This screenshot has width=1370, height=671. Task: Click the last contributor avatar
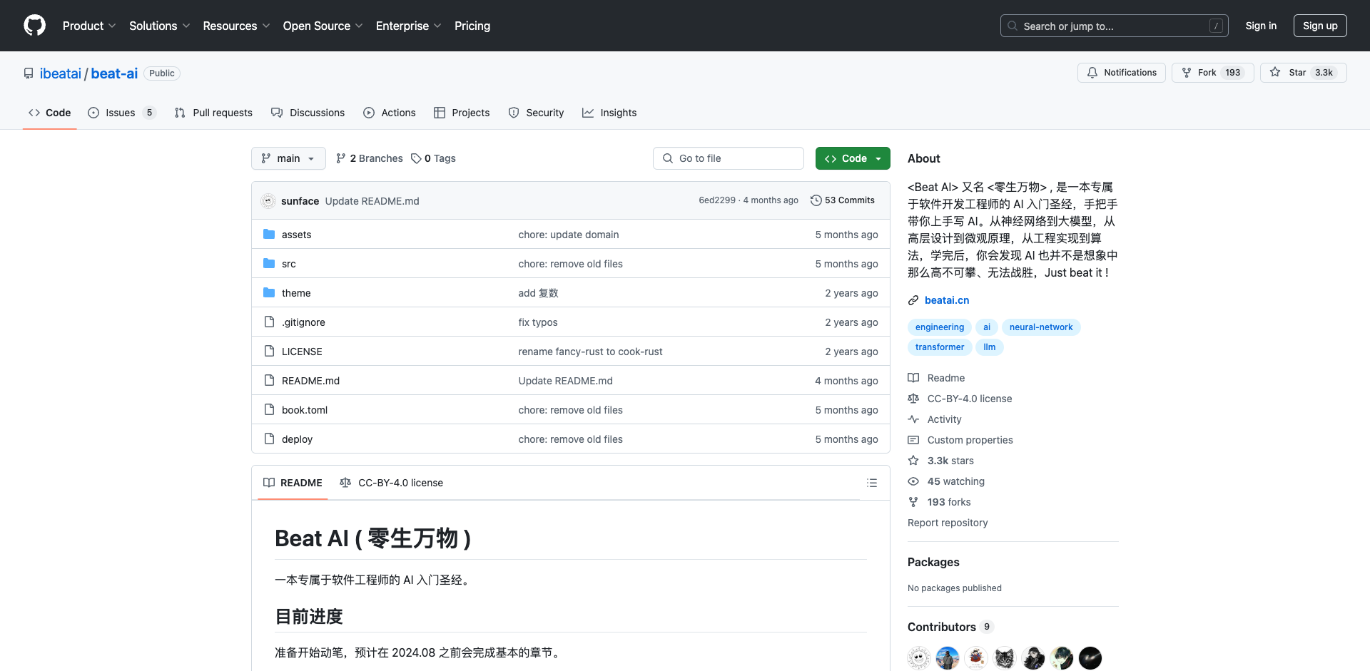click(1090, 658)
